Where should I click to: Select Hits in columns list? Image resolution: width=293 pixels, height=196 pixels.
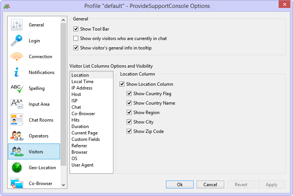(91, 120)
